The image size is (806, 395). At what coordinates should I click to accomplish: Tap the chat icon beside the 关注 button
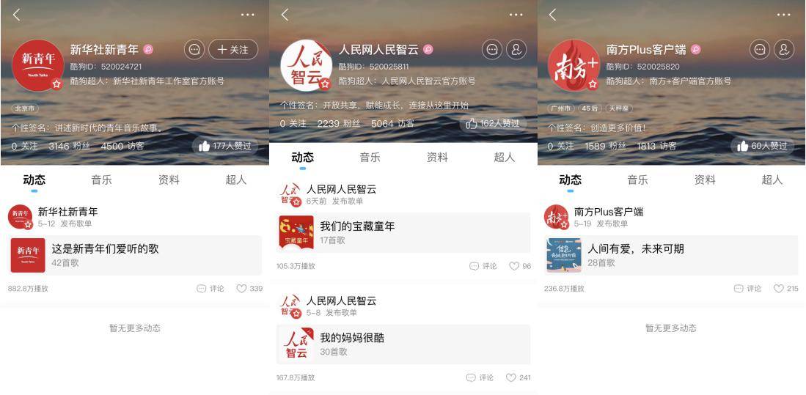(194, 49)
